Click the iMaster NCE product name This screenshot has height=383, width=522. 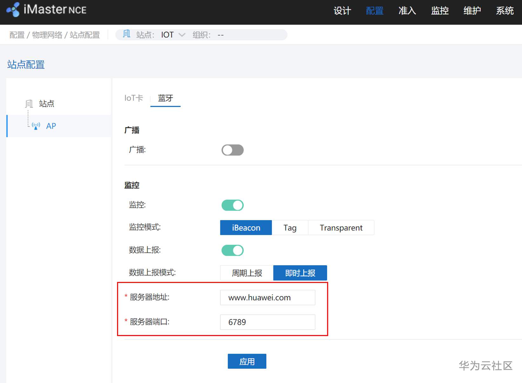click(x=55, y=10)
